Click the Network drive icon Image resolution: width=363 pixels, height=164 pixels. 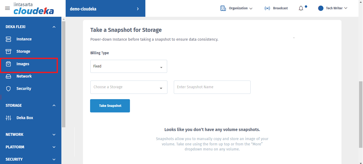click(x=9, y=76)
